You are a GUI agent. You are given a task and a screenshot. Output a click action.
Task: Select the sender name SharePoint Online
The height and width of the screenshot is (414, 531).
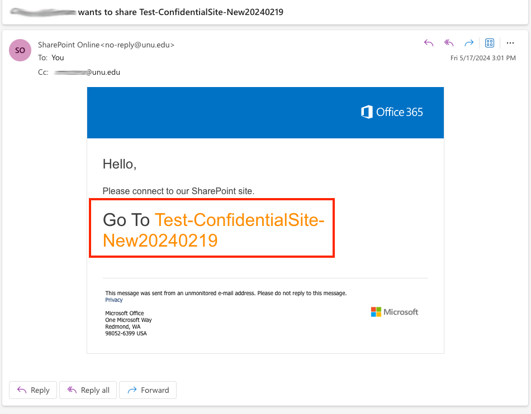click(69, 45)
